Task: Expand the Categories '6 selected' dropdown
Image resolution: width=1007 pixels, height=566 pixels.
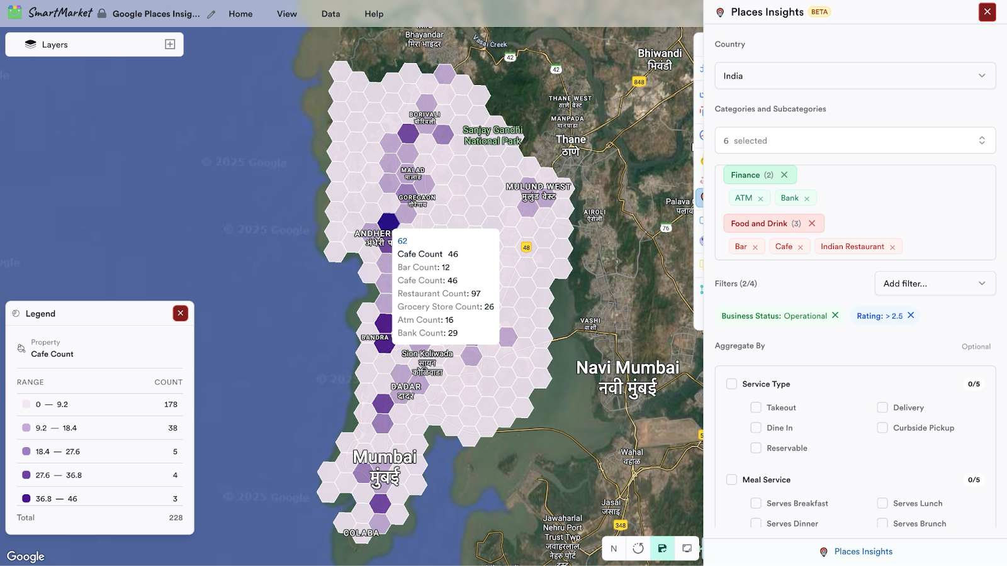Action: [855, 140]
